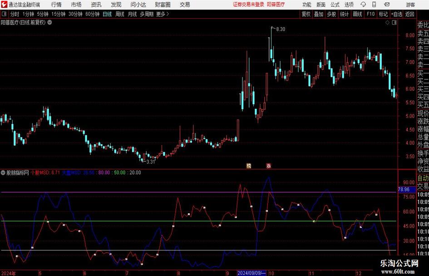This screenshot has width=429, height=276.
Task: Click the 通达信金融终端 logo icon
Action: (x=4, y=5)
